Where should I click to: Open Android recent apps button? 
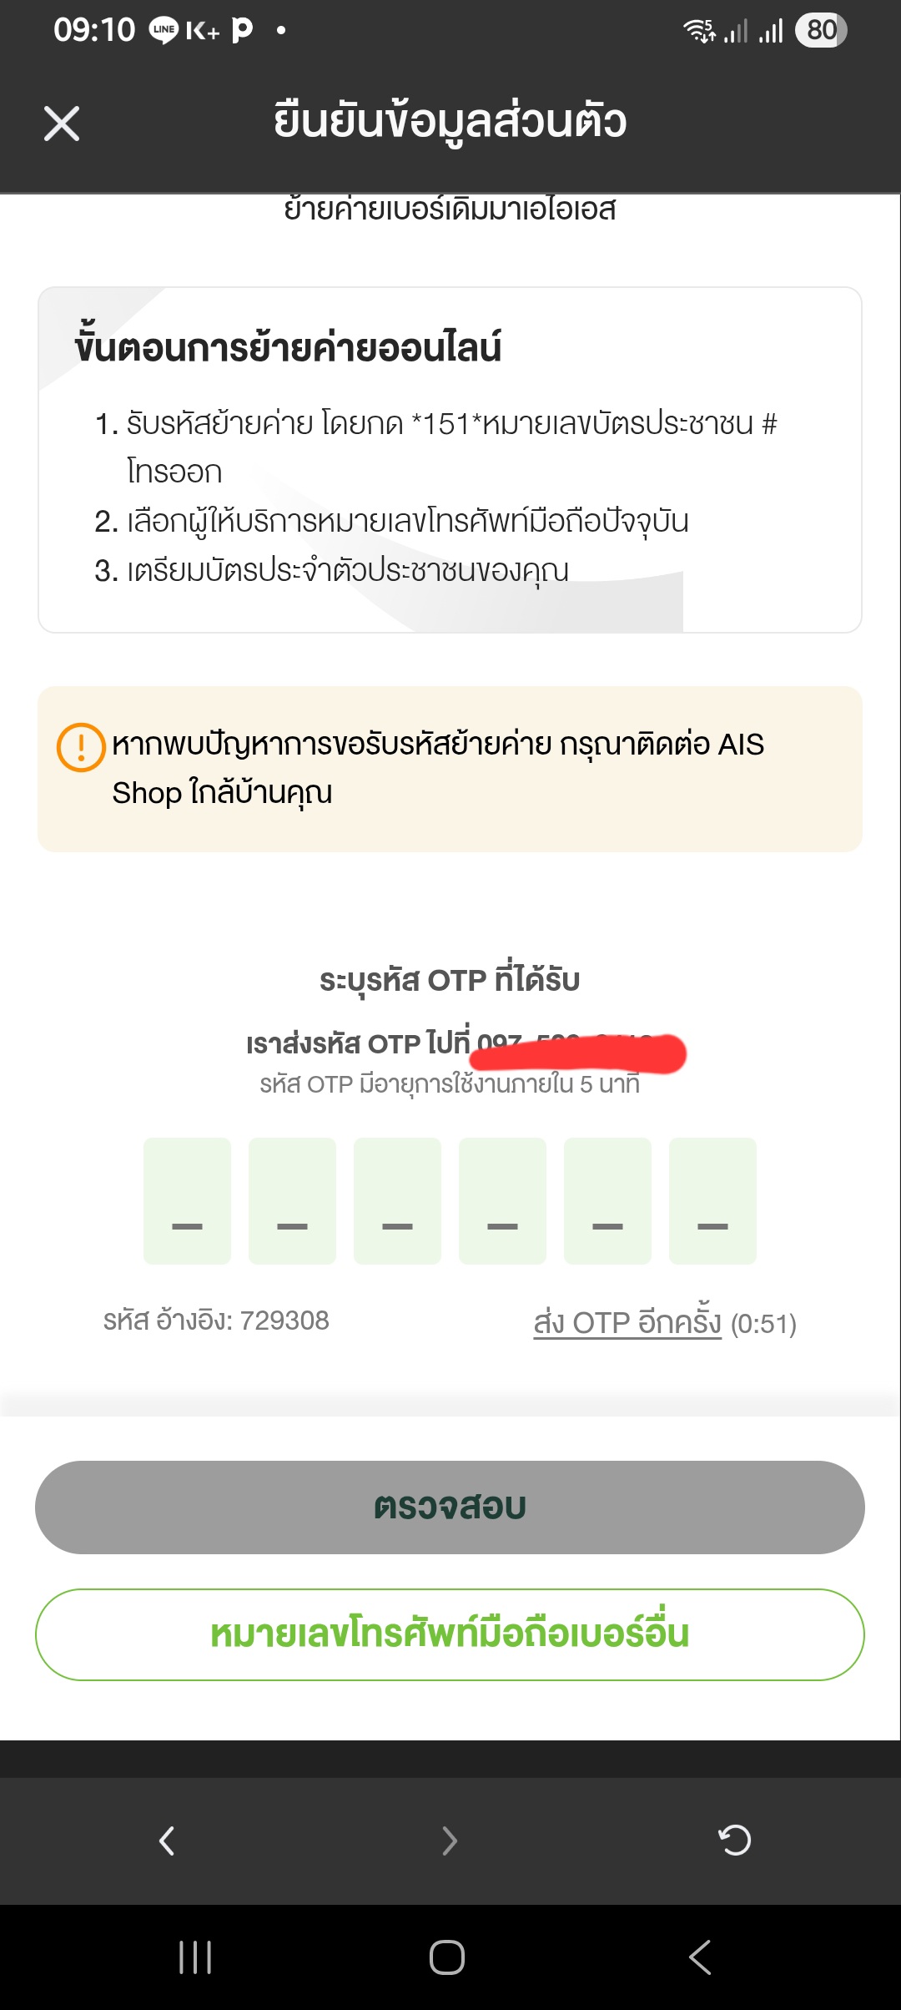(x=195, y=1957)
